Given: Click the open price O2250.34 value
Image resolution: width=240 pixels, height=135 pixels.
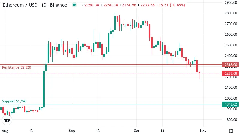Looking at the screenshot, I should pyautogui.click(x=91, y=5).
